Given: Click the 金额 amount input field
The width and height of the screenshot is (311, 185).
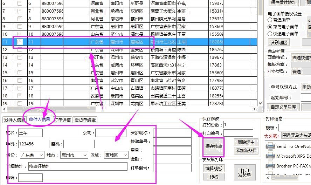Looking at the screenshot, I should [x=172, y=159].
